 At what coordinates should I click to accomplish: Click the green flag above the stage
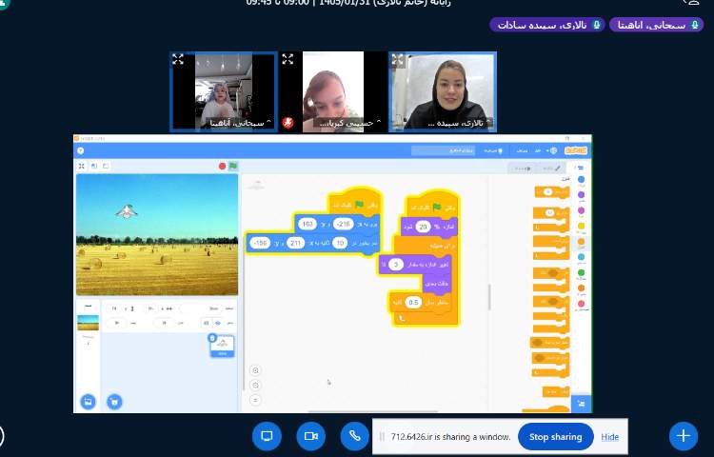(233, 167)
